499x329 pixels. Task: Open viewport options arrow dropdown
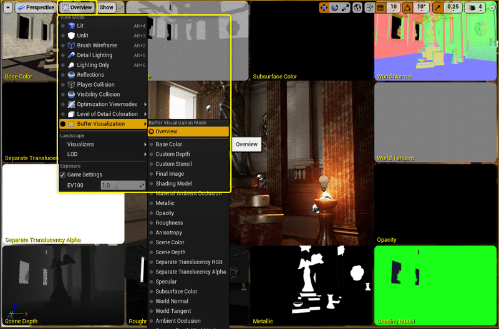[7, 7]
